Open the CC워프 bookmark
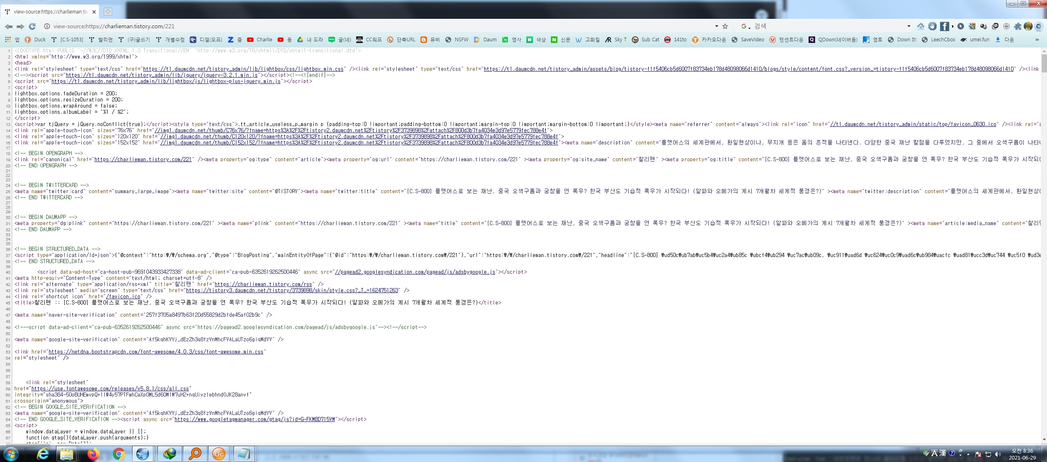The width and height of the screenshot is (1047, 462). pyautogui.click(x=369, y=40)
